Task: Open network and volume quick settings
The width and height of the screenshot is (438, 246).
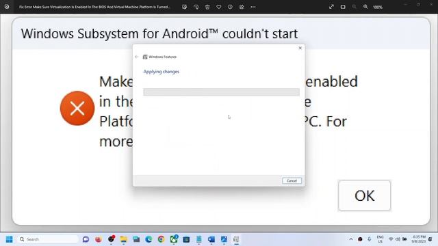Action: pyautogui.click(x=398, y=239)
